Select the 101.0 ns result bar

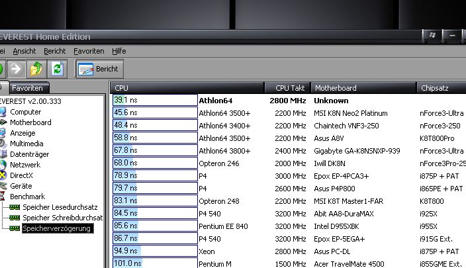pyautogui.click(x=155, y=263)
